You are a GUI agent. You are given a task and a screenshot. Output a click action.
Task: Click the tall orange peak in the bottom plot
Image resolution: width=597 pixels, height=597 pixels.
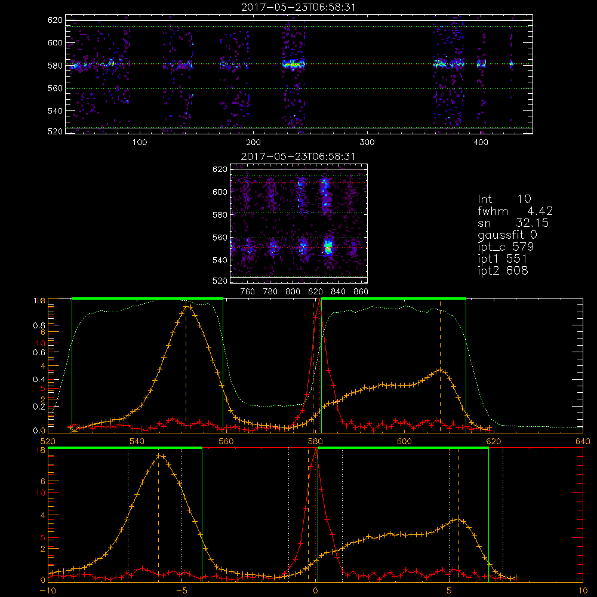point(159,456)
